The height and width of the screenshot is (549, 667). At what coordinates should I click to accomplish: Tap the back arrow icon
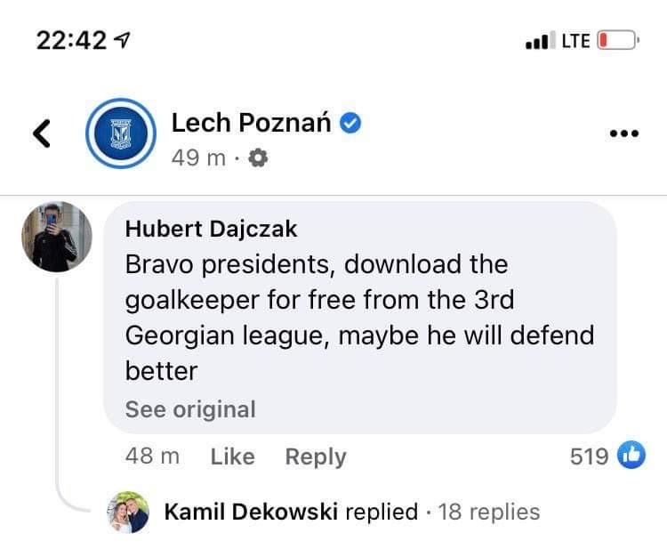pyautogui.click(x=41, y=133)
